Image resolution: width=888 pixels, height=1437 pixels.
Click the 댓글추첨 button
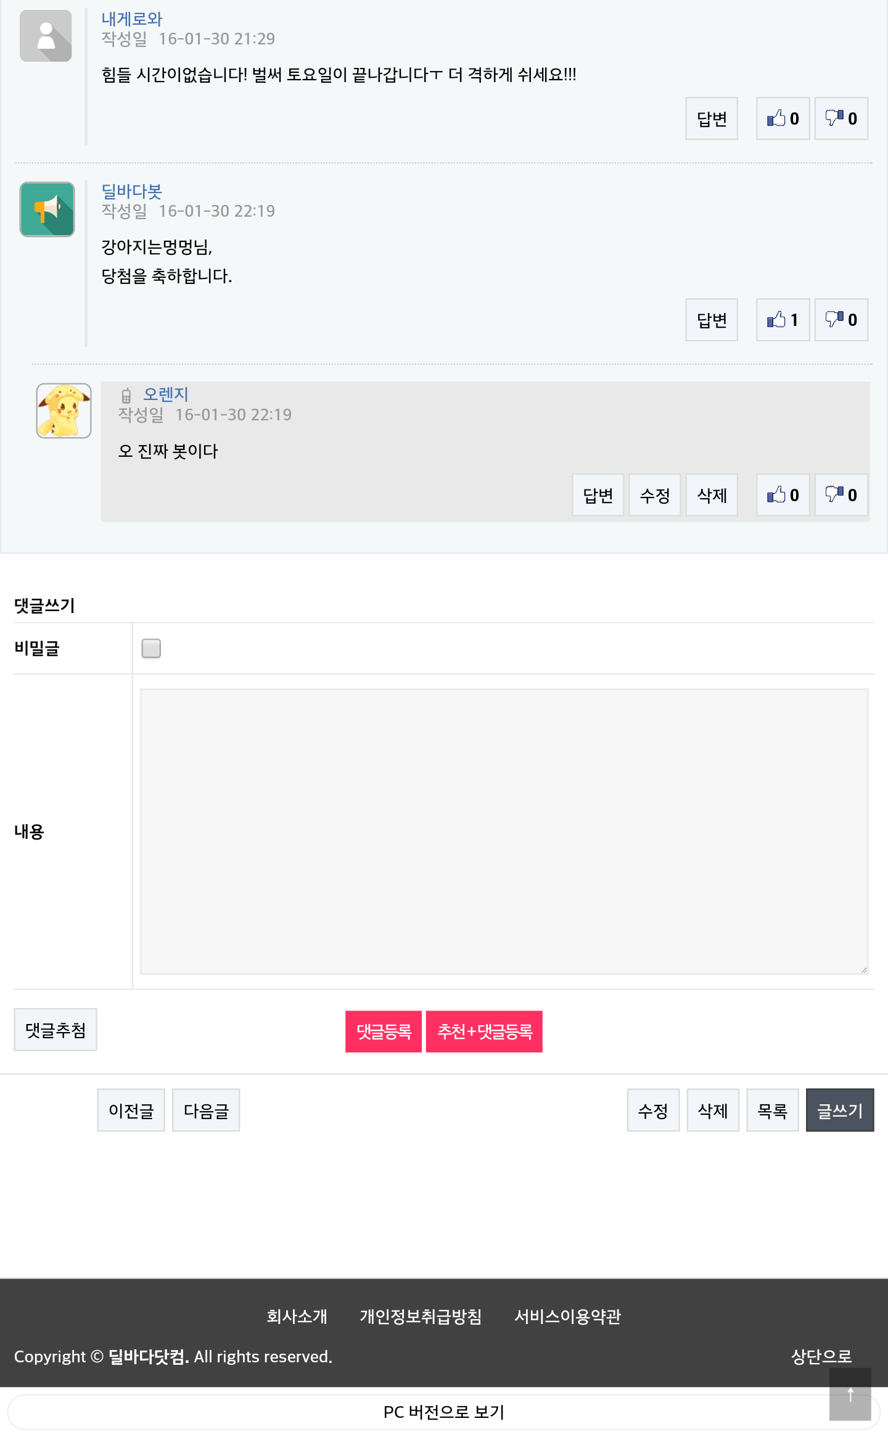click(55, 1030)
